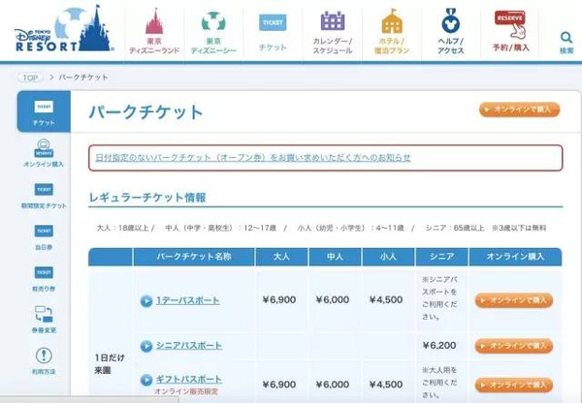Click the ¥4,500 price in 1デーパスポート row

click(x=386, y=299)
